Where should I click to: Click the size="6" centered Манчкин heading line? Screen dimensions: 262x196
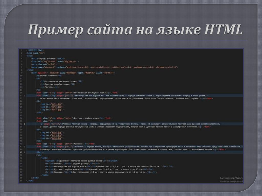[65, 144]
